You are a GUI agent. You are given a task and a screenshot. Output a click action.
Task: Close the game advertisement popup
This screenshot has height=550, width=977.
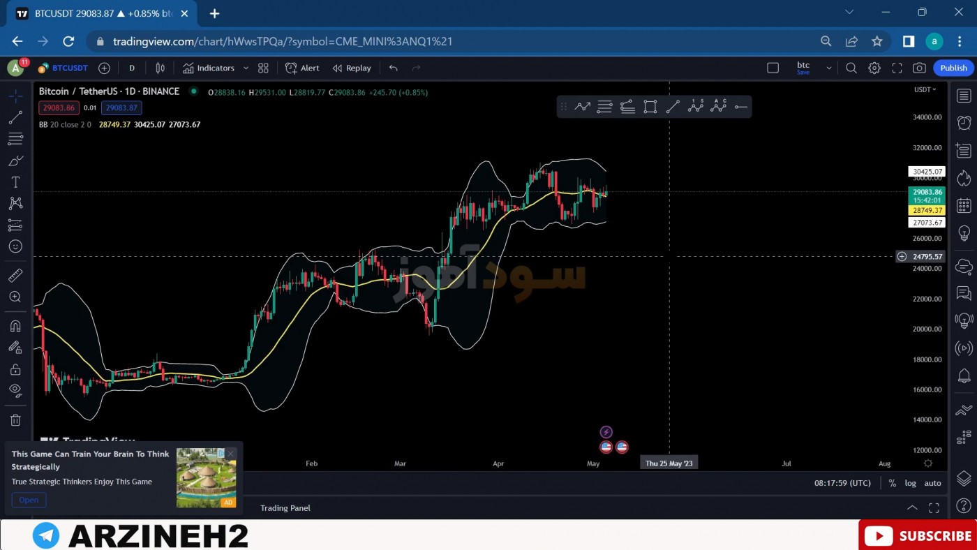(230, 454)
